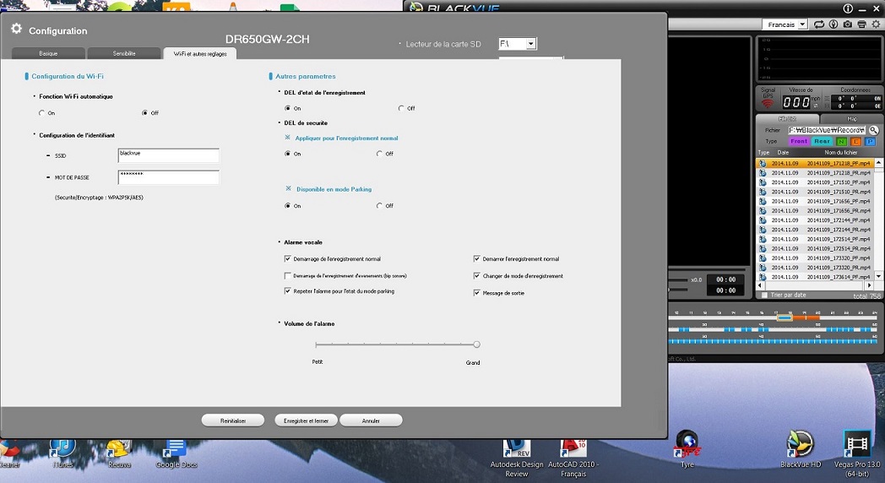885x483 pixels.
Task: Switch to the Basique tab
Action: 48,53
